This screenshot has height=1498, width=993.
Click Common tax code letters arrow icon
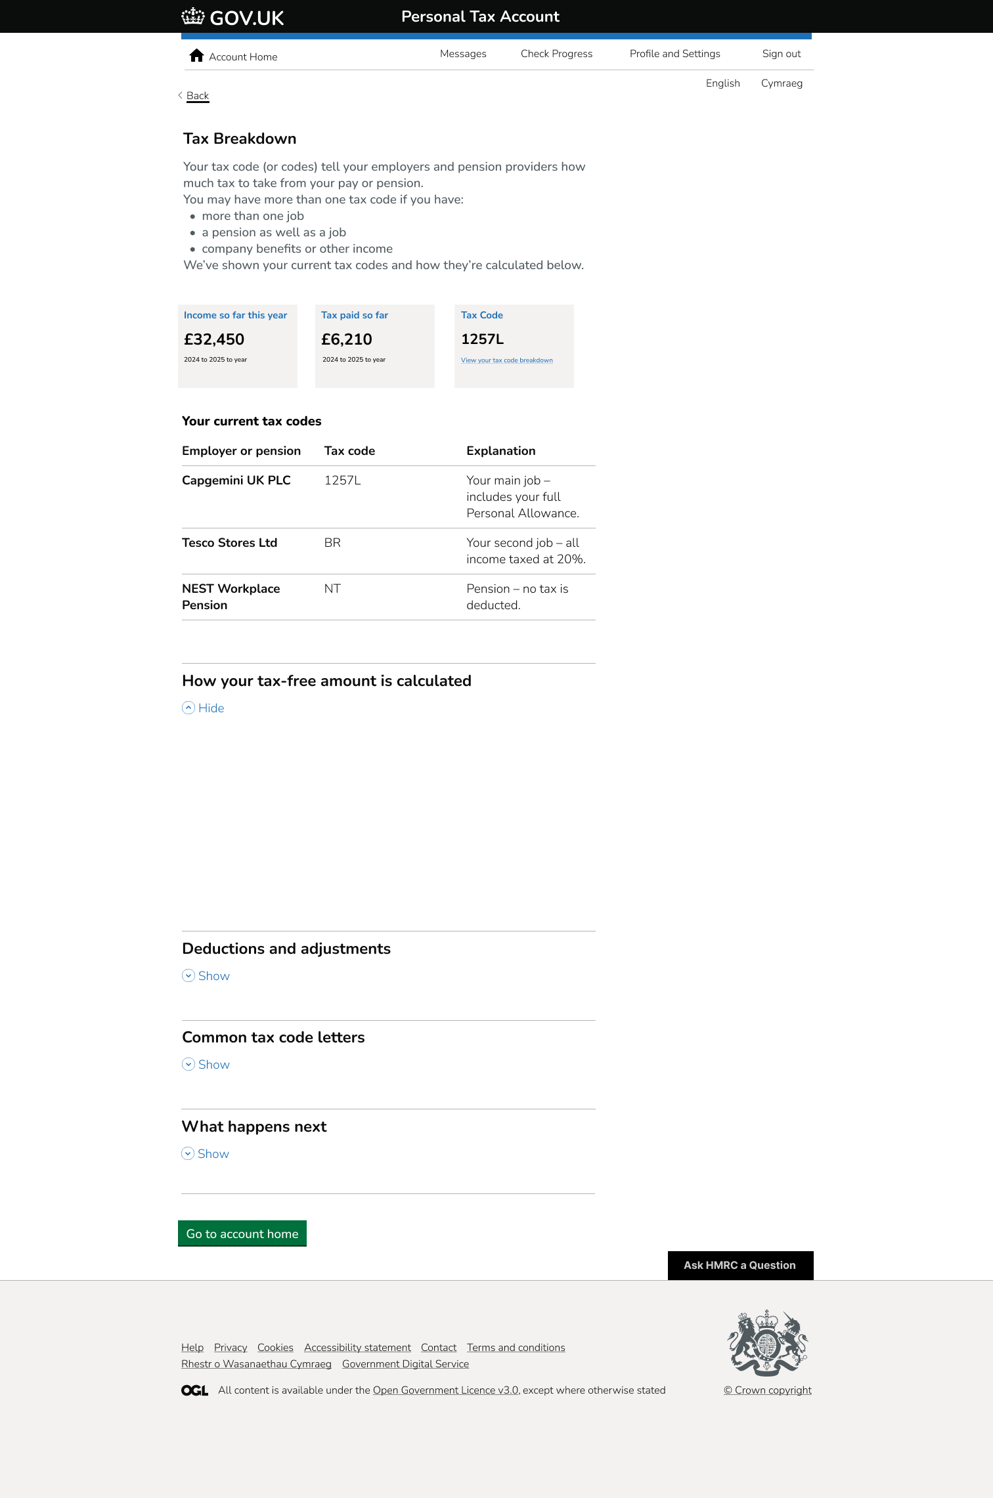point(188,1064)
